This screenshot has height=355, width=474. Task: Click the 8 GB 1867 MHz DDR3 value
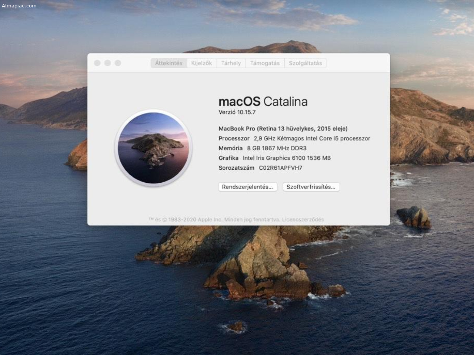coord(277,148)
